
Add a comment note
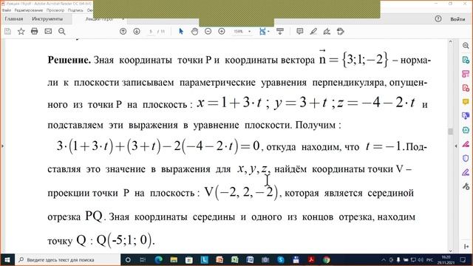pyautogui.click(x=300, y=31)
